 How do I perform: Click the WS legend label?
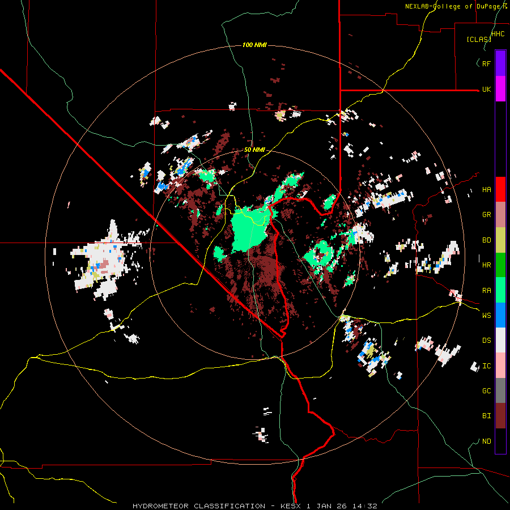(x=486, y=316)
